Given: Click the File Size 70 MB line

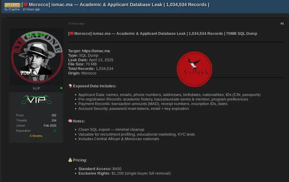Looking at the screenshot, I should click(82, 64).
